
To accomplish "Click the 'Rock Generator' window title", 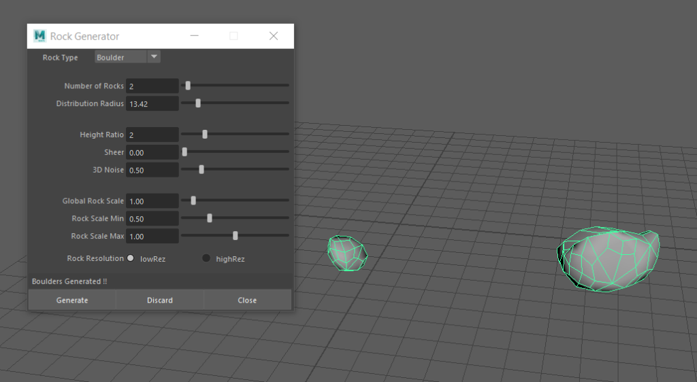I will (84, 37).
